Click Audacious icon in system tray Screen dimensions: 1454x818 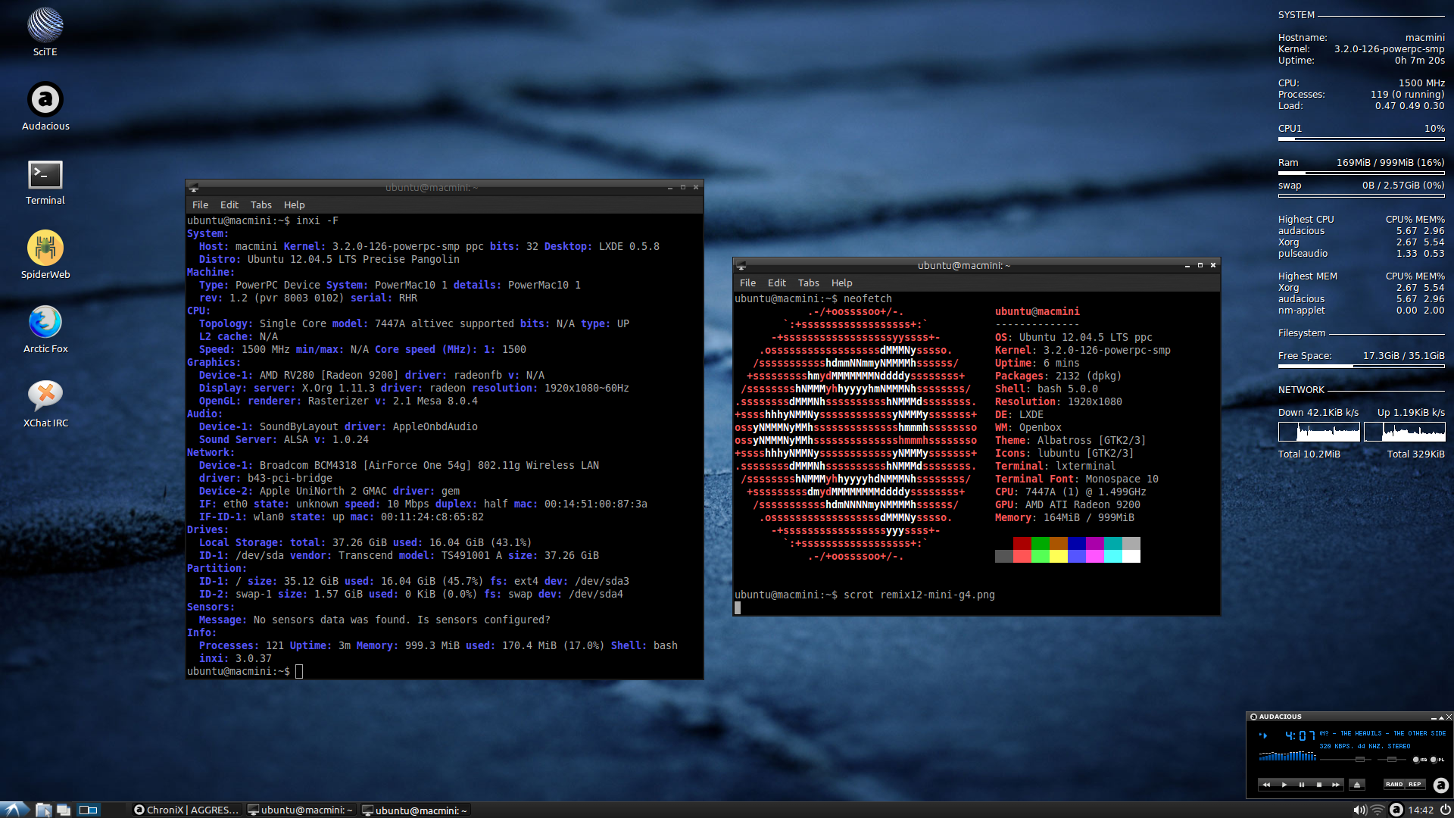coord(1397,810)
